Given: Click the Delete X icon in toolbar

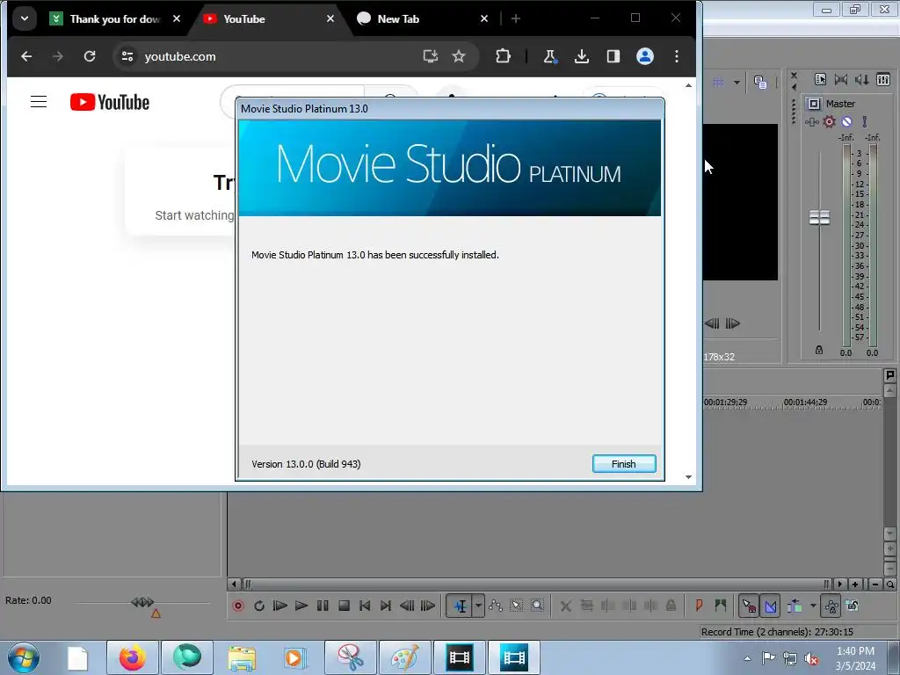Looking at the screenshot, I should (x=566, y=606).
